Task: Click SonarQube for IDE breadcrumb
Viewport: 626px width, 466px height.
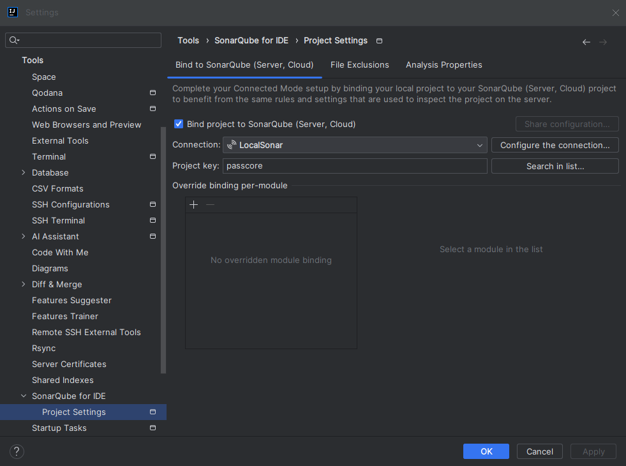Action: click(x=251, y=40)
